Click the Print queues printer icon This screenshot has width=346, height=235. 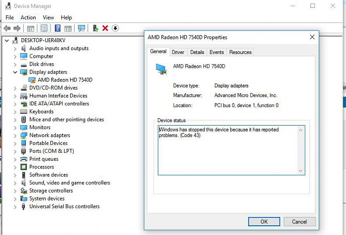pos(24,159)
